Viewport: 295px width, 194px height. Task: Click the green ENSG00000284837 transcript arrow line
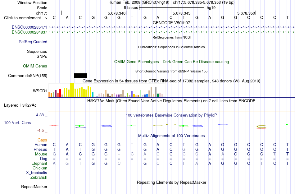pyautogui.click(x=172, y=32)
